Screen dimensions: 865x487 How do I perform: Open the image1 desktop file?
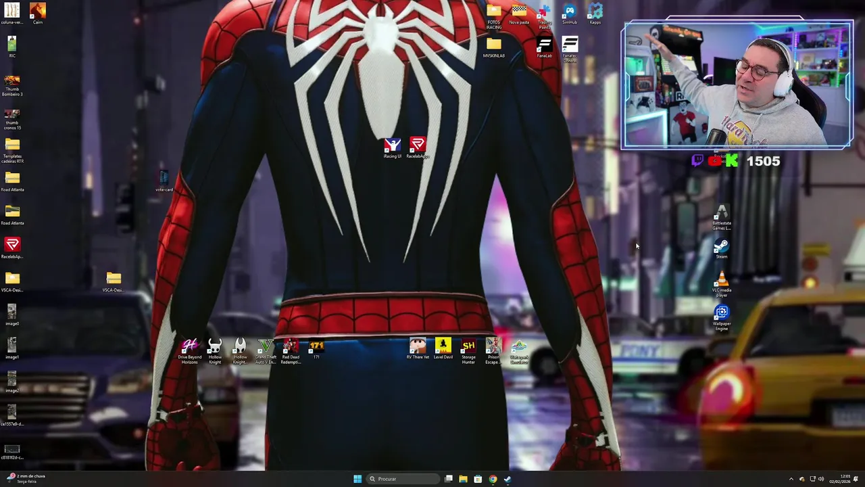pos(11,348)
